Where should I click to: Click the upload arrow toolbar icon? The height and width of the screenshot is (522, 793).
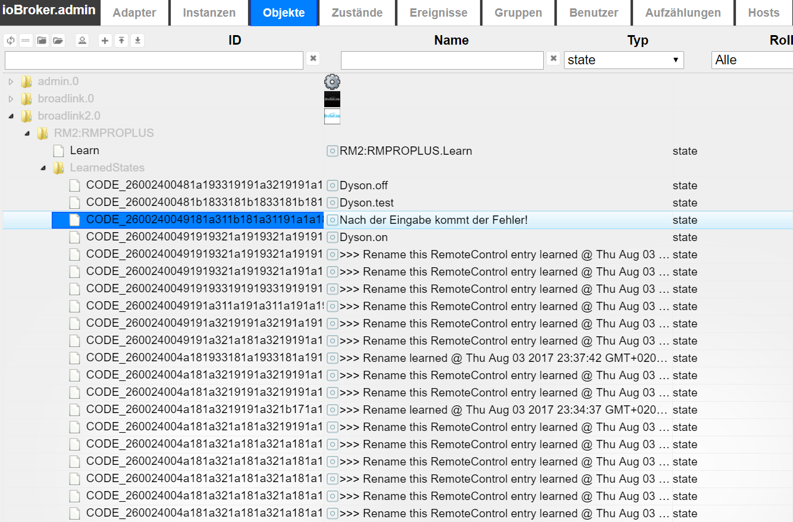121,40
